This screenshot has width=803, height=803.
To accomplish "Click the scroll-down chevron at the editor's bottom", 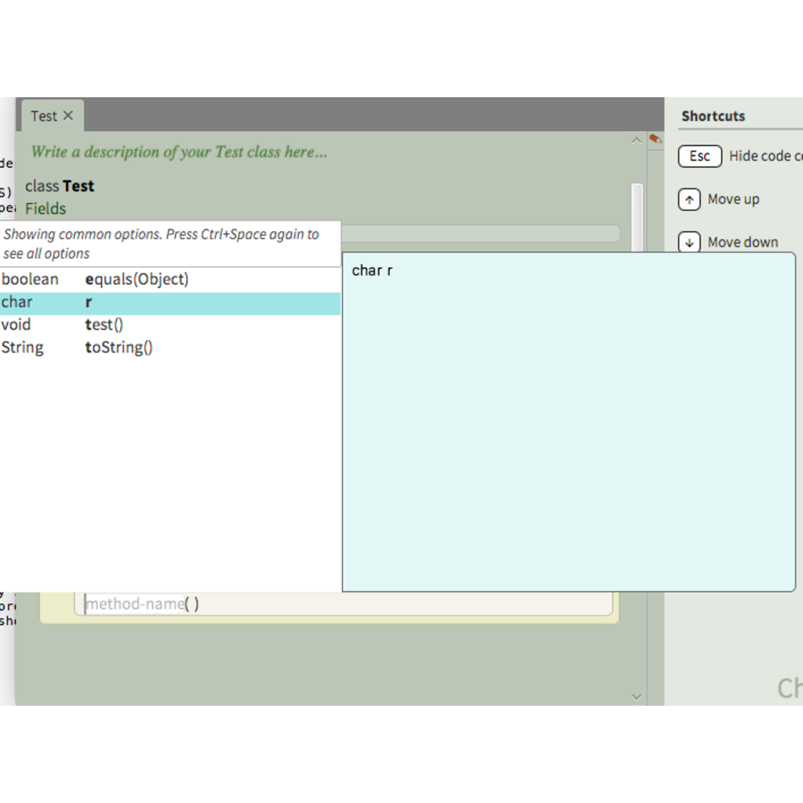I will coord(636,696).
